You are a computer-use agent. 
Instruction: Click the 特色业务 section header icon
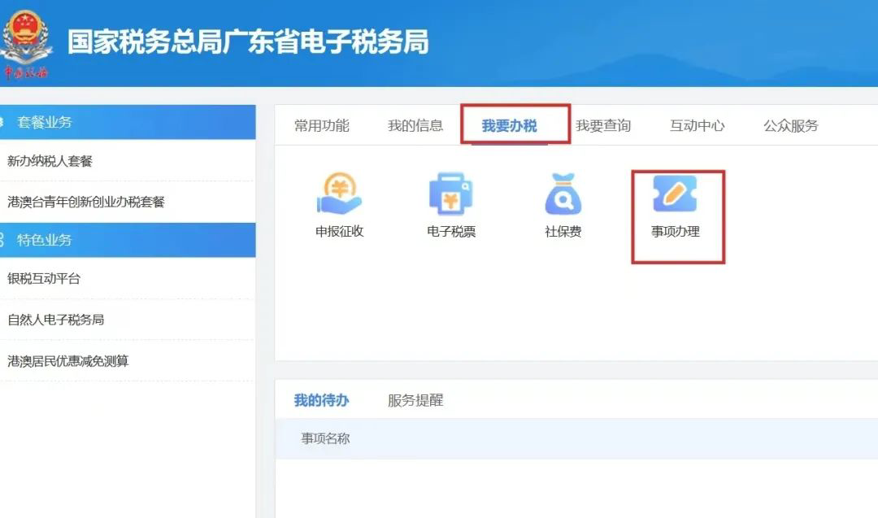pos(3,240)
